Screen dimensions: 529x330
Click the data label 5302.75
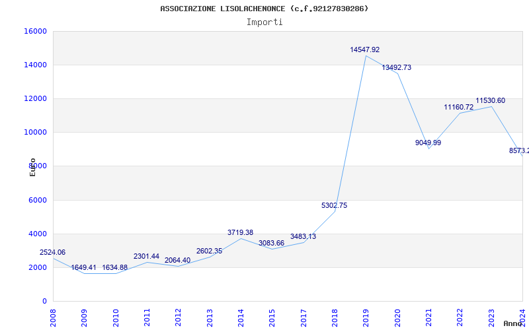[335, 206]
